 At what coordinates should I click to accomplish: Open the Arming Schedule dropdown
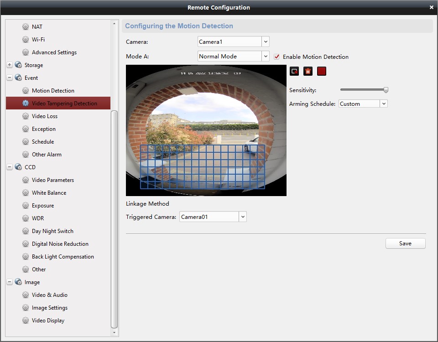[x=385, y=104]
